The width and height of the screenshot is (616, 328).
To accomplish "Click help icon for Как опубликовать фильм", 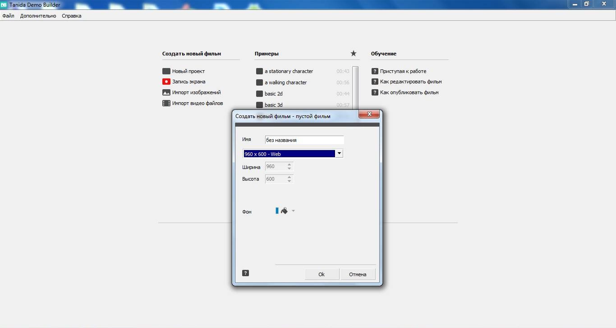I will [x=375, y=92].
